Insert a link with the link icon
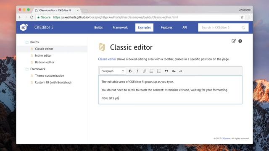 tap(144, 71)
